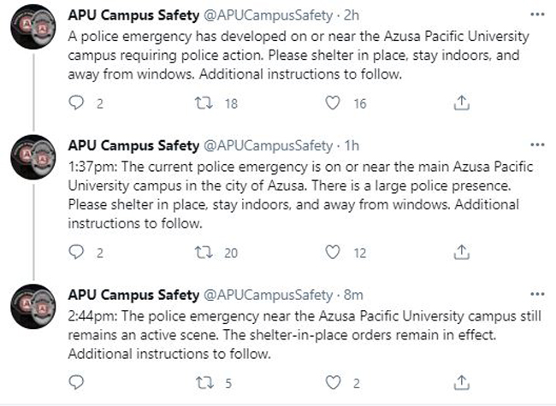The width and height of the screenshot is (556, 406).
Task: Open the @APUCampusSafety handle on 2:44pm tweet
Action: click(x=268, y=295)
